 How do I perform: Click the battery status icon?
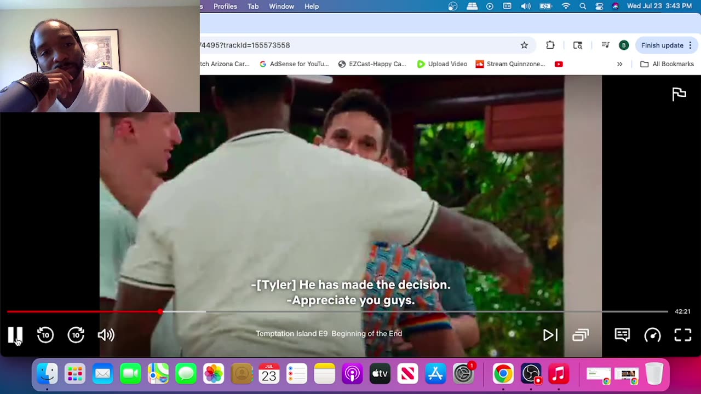click(545, 6)
